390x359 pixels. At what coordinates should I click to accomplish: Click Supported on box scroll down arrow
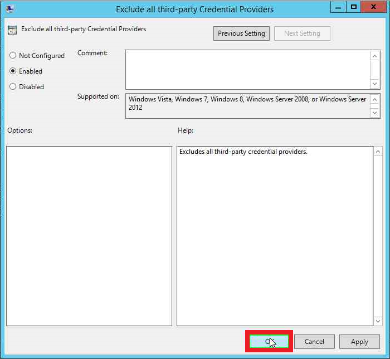[375, 113]
